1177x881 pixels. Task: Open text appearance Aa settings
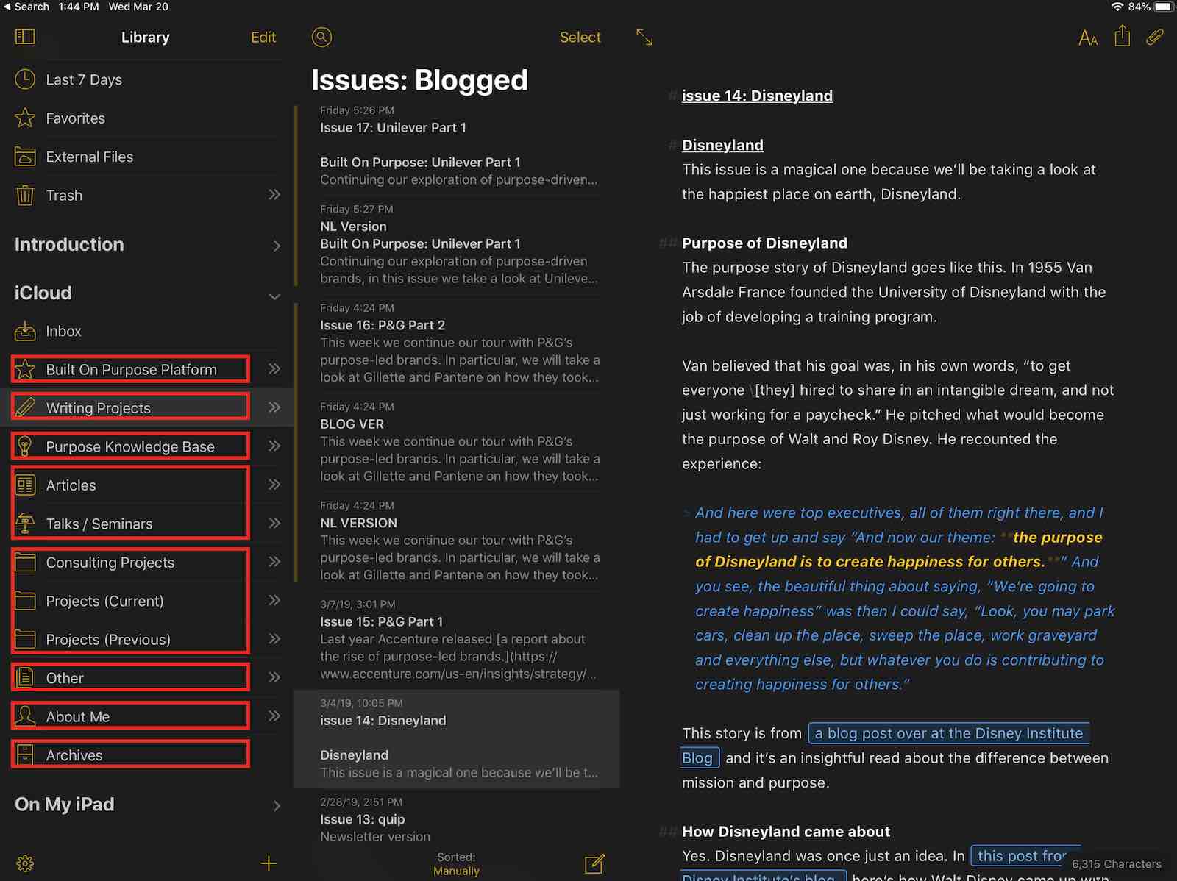(1088, 38)
